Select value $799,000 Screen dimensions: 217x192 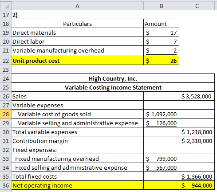(161, 159)
